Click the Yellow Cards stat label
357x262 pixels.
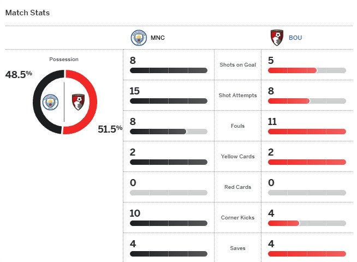(x=237, y=157)
